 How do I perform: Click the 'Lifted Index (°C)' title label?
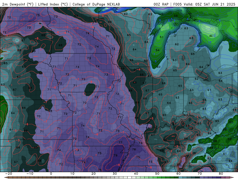(x=53, y=4)
